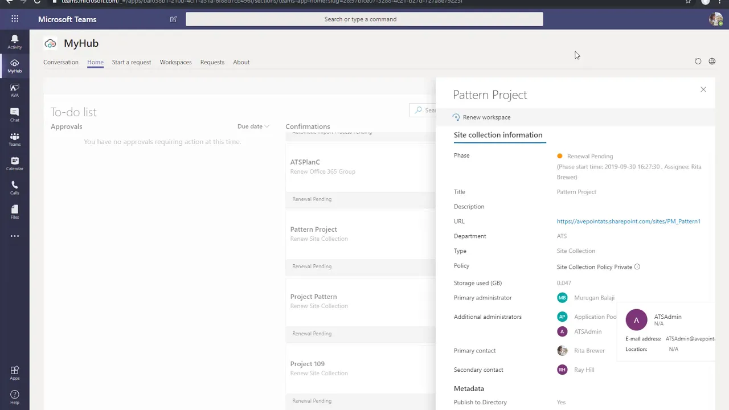Click the Renewal Pending phase status

click(x=590, y=156)
